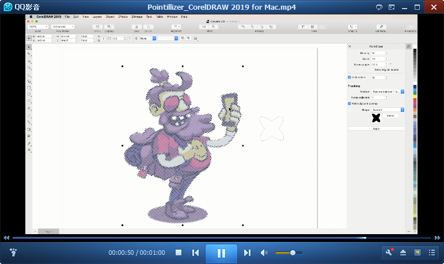The image size is (444, 264).
Task: Click the Density value stepper
Action: click(x=386, y=53)
